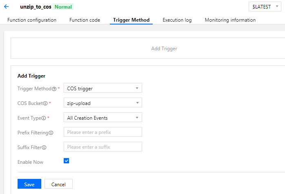Switch to the Function configuration tab
285x194 pixels.
[x=32, y=20]
